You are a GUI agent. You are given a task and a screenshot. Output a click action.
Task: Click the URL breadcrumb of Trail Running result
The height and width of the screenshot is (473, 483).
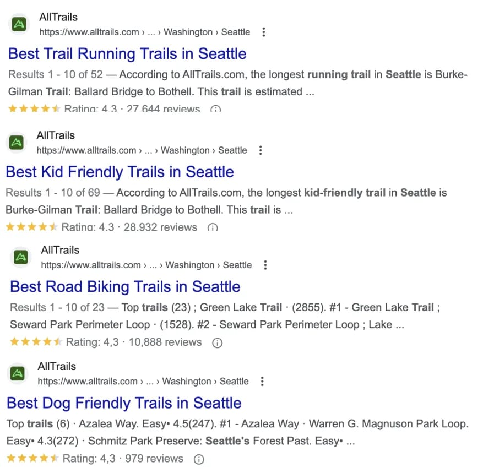pos(144,32)
